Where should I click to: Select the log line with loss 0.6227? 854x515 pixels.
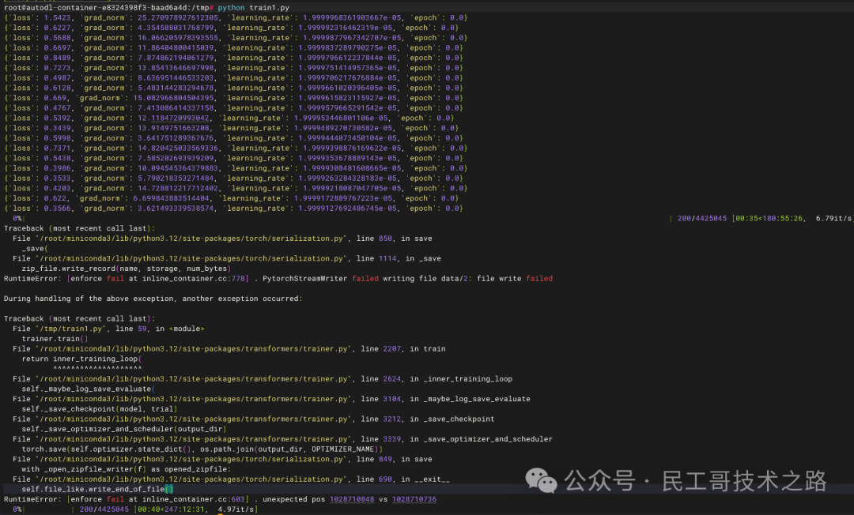tap(232, 28)
